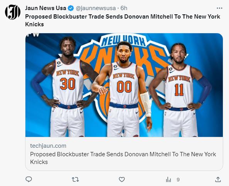Like the tweet with heart icon

pyautogui.click(x=122, y=179)
